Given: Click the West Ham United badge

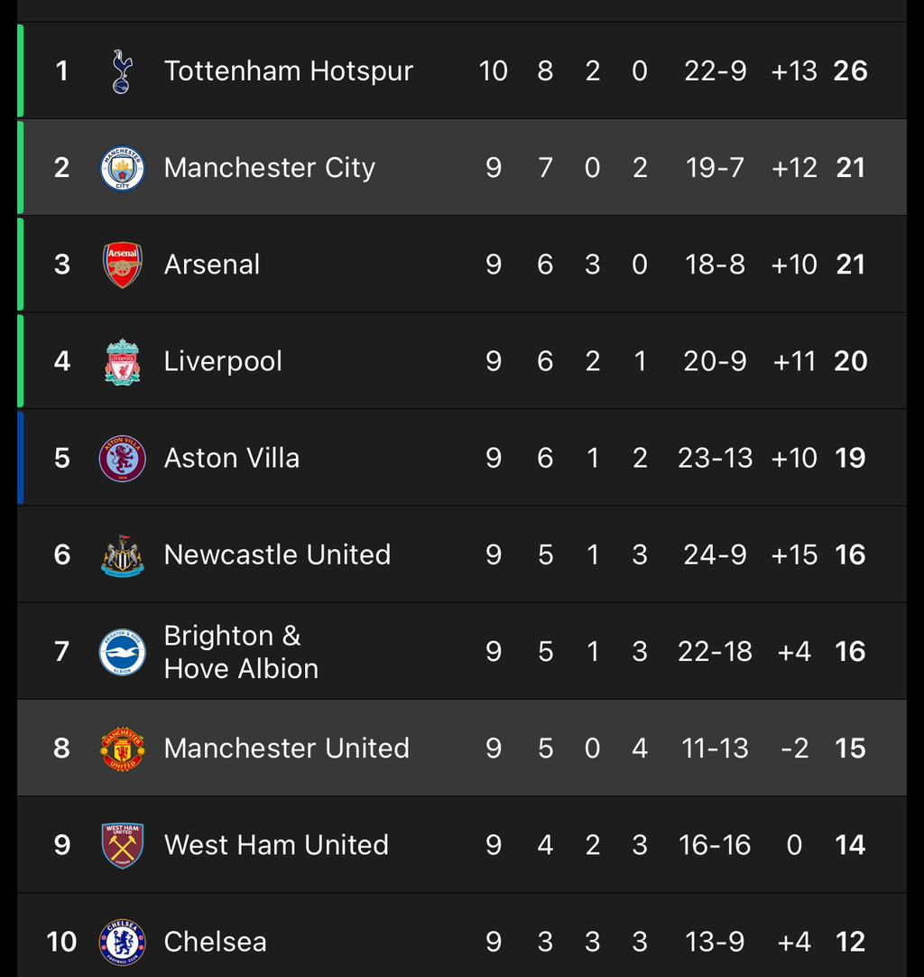Looking at the screenshot, I should [x=122, y=845].
